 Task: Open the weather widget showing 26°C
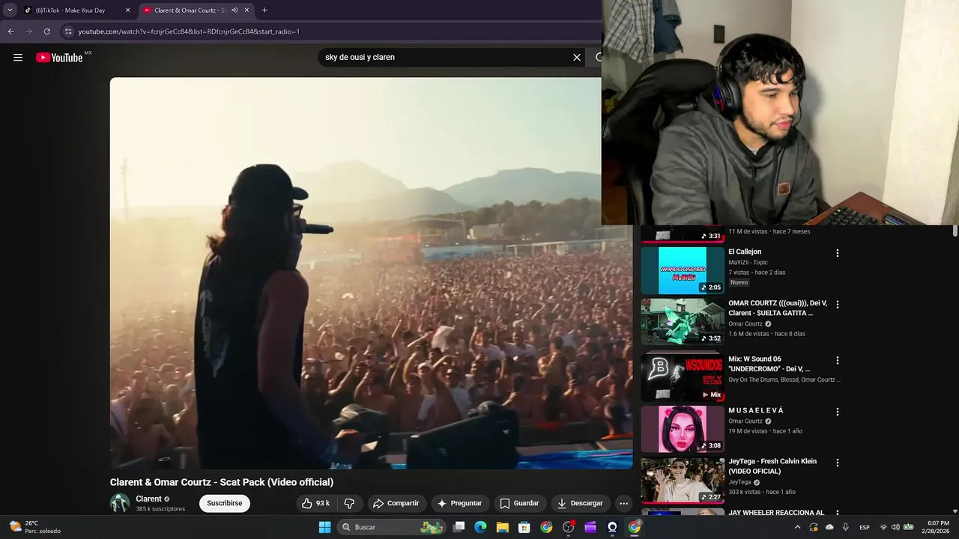(x=35, y=527)
